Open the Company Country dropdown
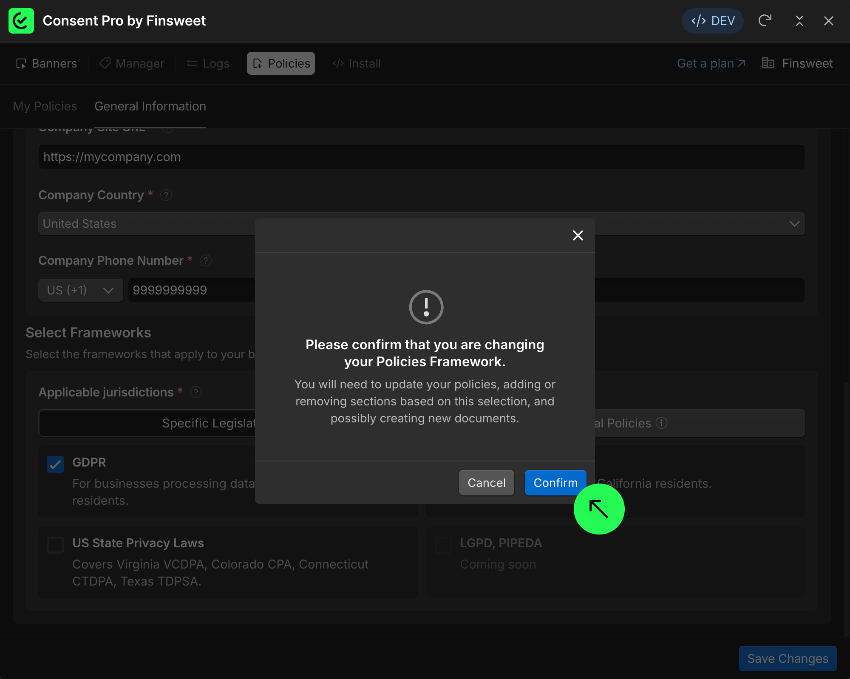The image size is (850, 679). [x=422, y=224]
